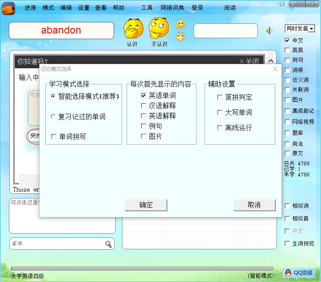The height and width of the screenshot is (282, 321).
Task: Toggle the 网络视频 checkbox
Action: [x=287, y=122]
